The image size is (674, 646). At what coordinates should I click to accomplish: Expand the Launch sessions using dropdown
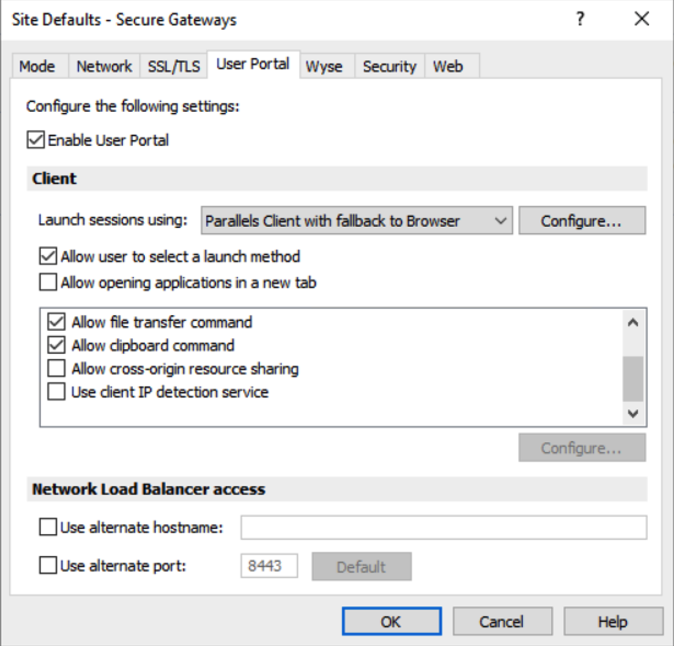pyautogui.click(x=356, y=221)
